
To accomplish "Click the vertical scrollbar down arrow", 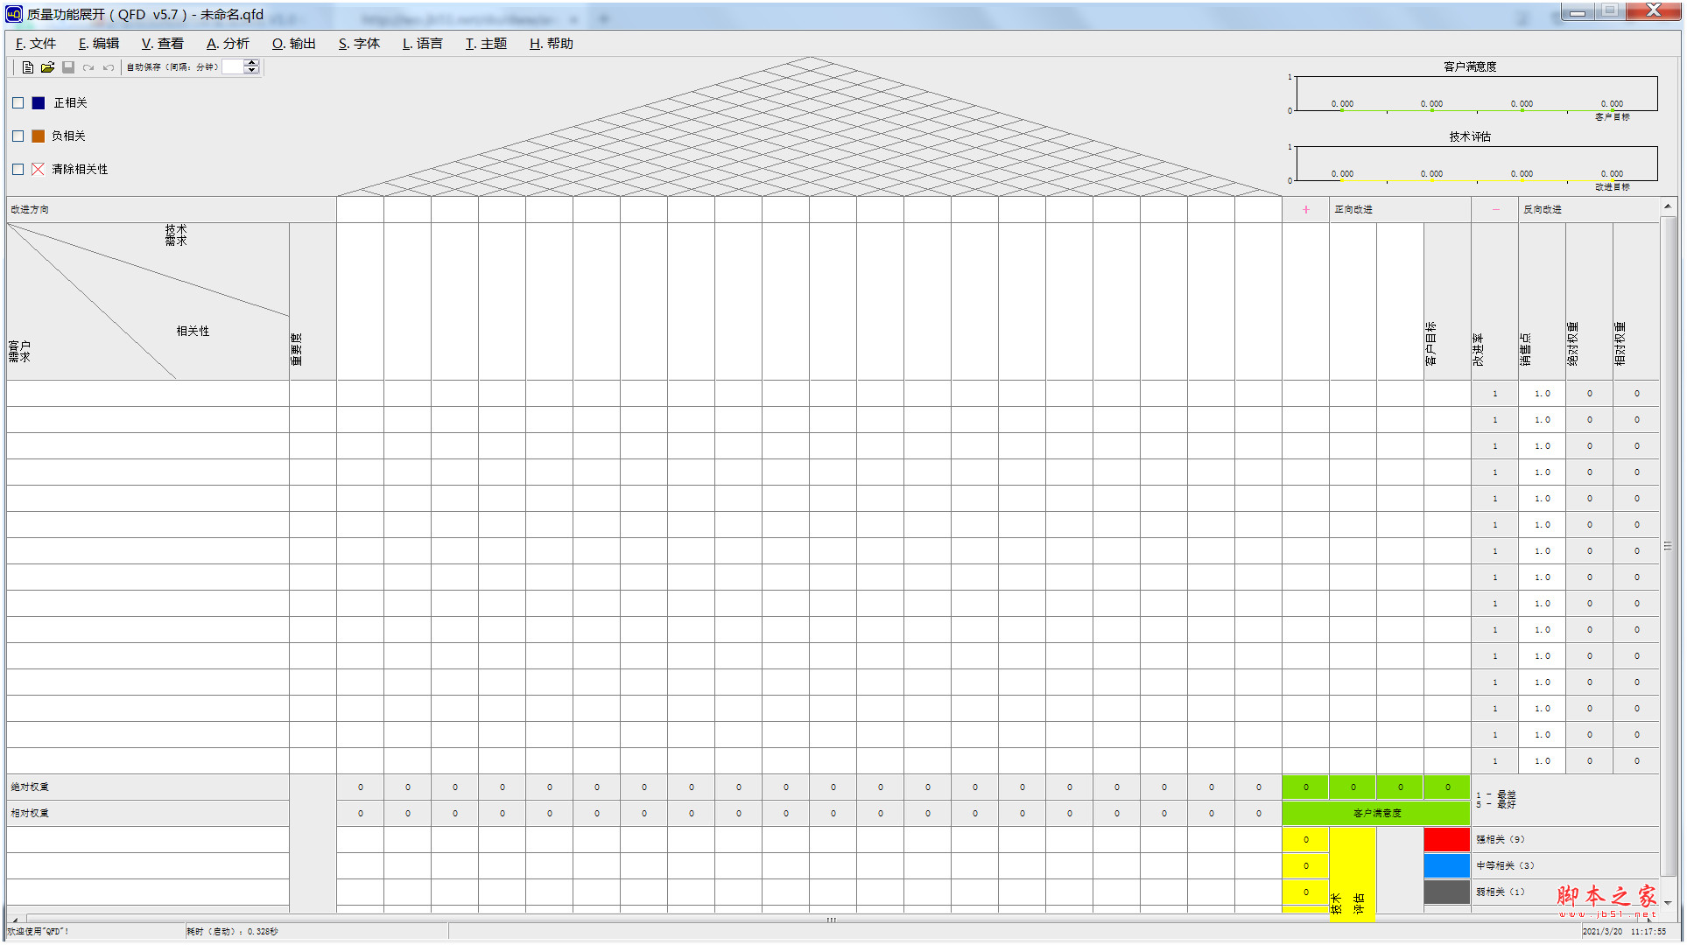I will 1668,902.
